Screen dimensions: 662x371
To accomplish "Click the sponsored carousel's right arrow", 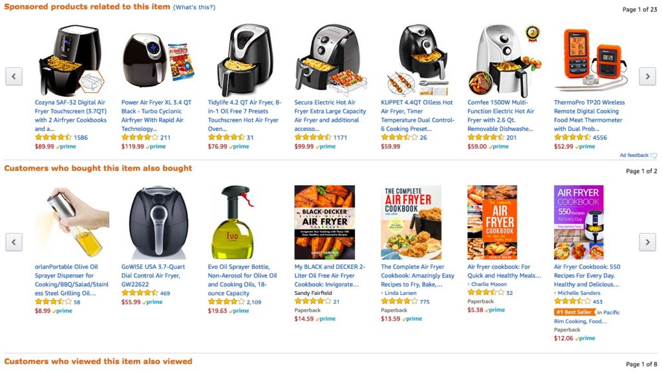I will click(x=647, y=76).
